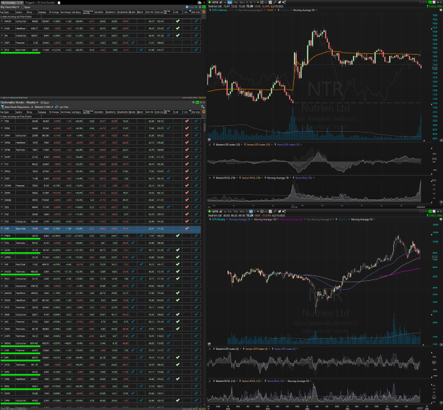Click filter funnel icon in Optionable Stocks panel
This screenshot has width=443, height=410.
pyautogui.click(x=3, y=107)
